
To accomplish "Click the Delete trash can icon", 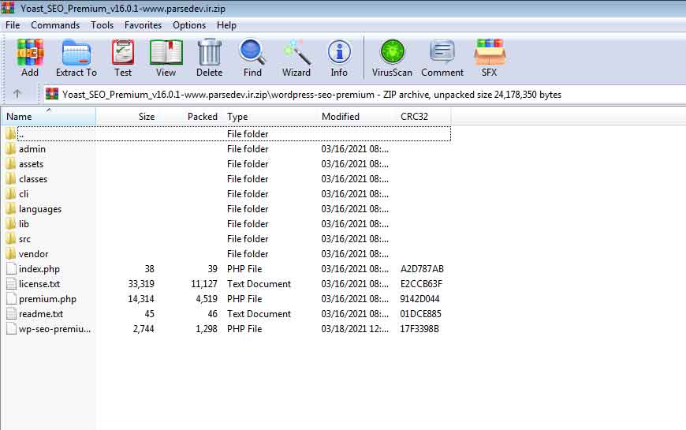I will click(210, 53).
